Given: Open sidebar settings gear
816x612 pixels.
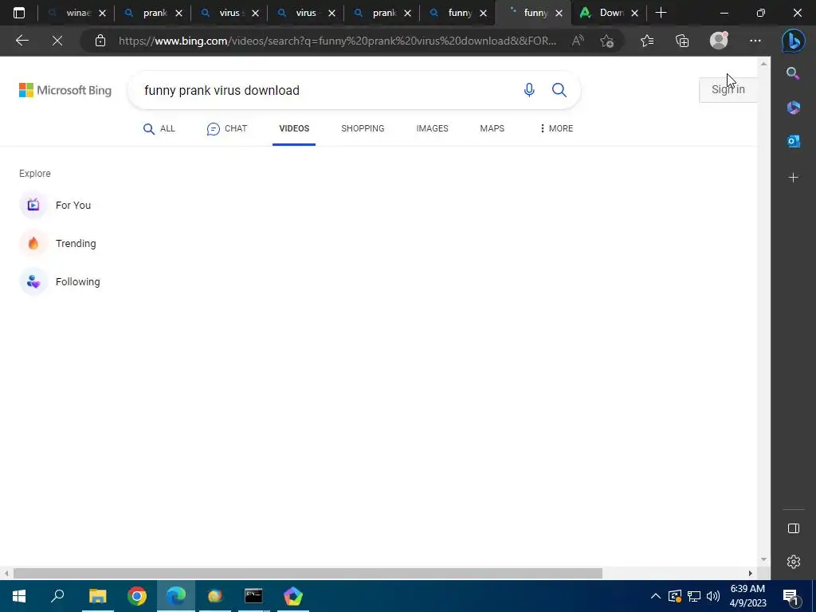Looking at the screenshot, I should [x=793, y=562].
